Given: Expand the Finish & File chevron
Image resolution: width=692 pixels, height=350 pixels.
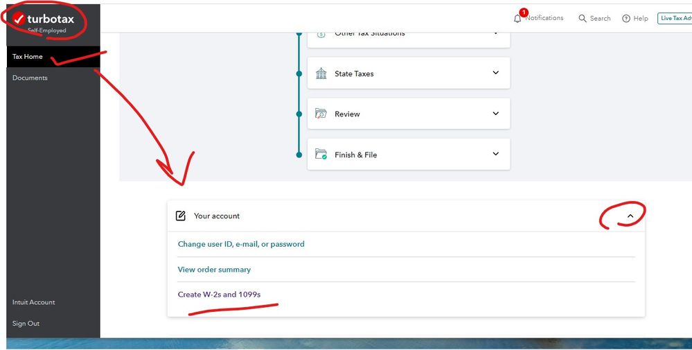Looking at the screenshot, I should coord(495,154).
